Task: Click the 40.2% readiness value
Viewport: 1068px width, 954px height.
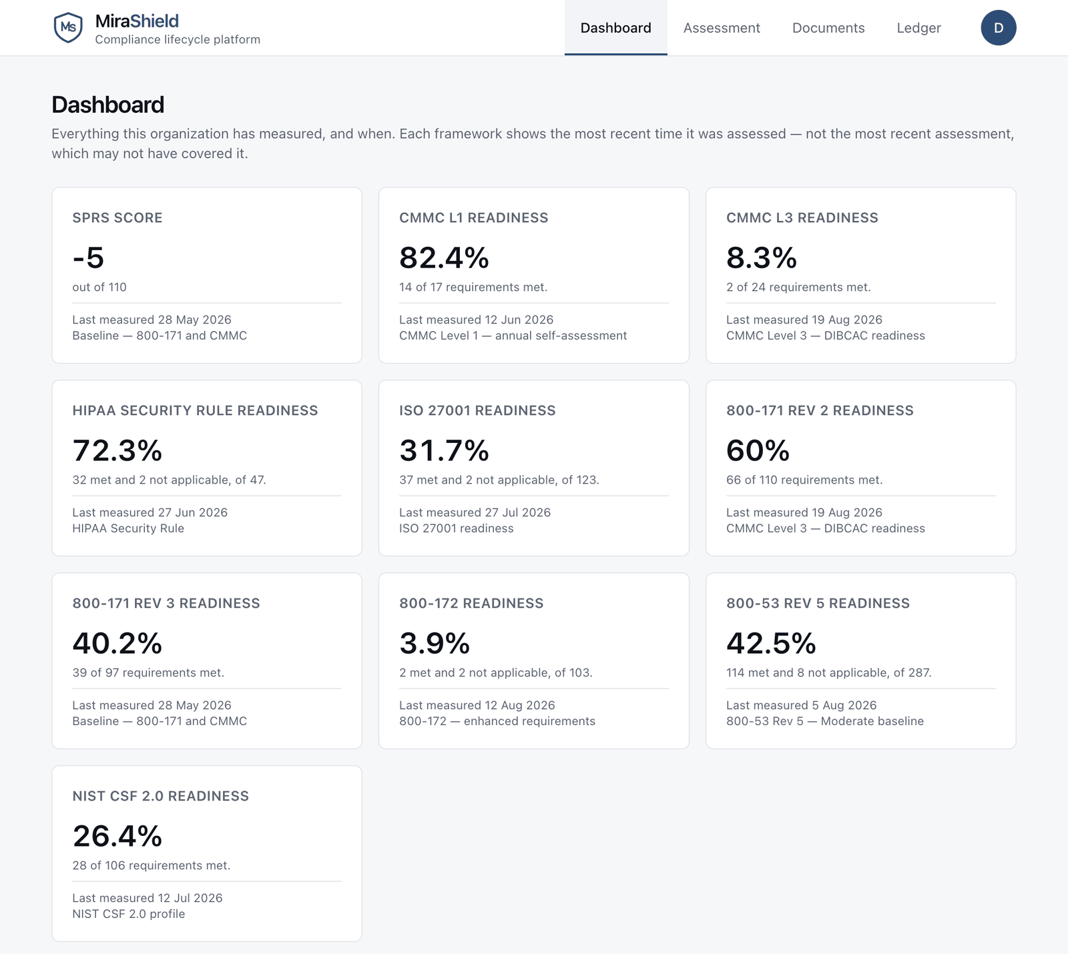Action: (117, 644)
